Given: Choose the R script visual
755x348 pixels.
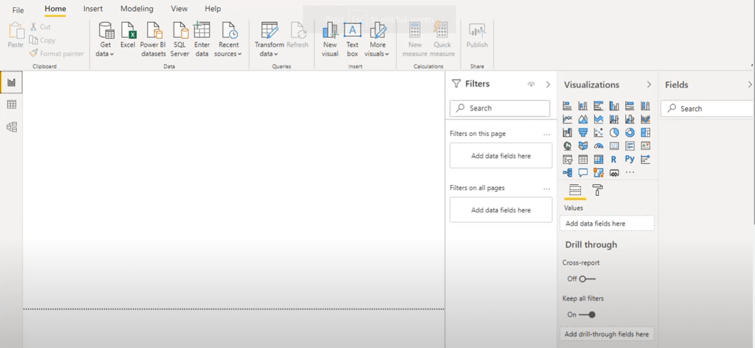Looking at the screenshot, I should click(x=614, y=159).
